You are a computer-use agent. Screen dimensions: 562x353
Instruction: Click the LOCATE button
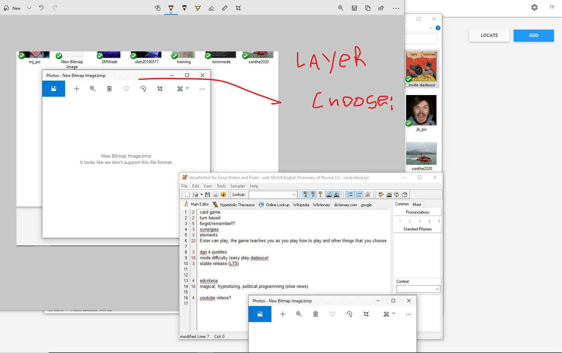point(489,35)
